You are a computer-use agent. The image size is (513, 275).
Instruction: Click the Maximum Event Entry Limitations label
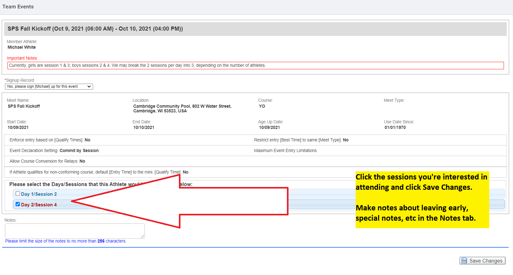(x=285, y=150)
